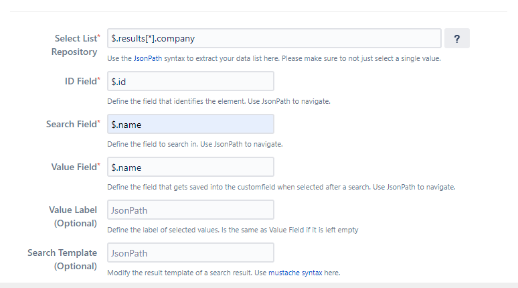This screenshot has height=288, width=518.
Task: Focus the empty Value Label input
Action: click(x=190, y=210)
